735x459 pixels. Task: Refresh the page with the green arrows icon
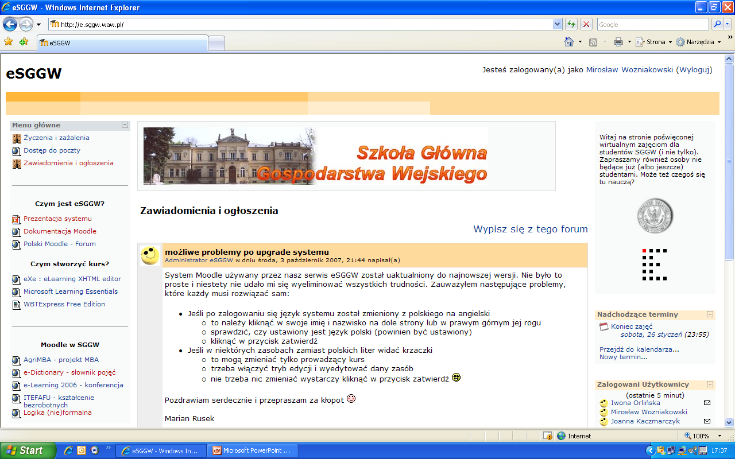point(571,24)
